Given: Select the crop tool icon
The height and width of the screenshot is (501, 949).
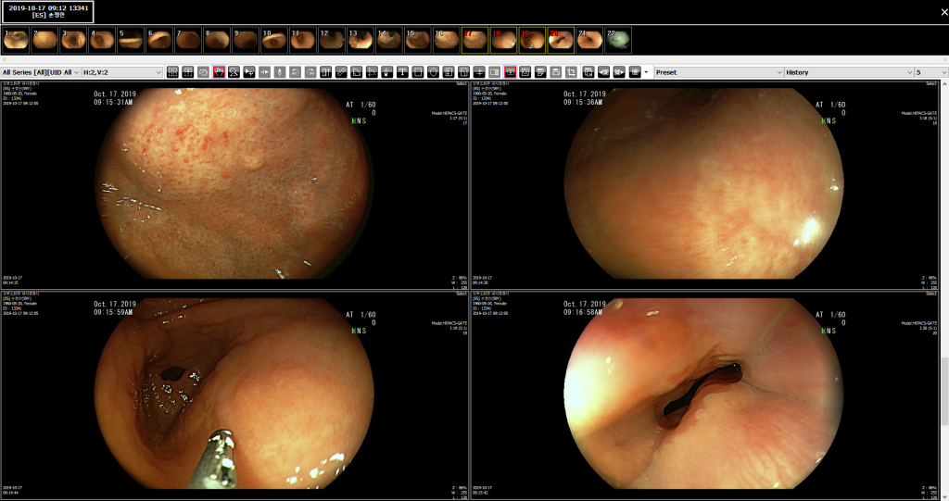Looking at the screenshot, I should 571,72.
